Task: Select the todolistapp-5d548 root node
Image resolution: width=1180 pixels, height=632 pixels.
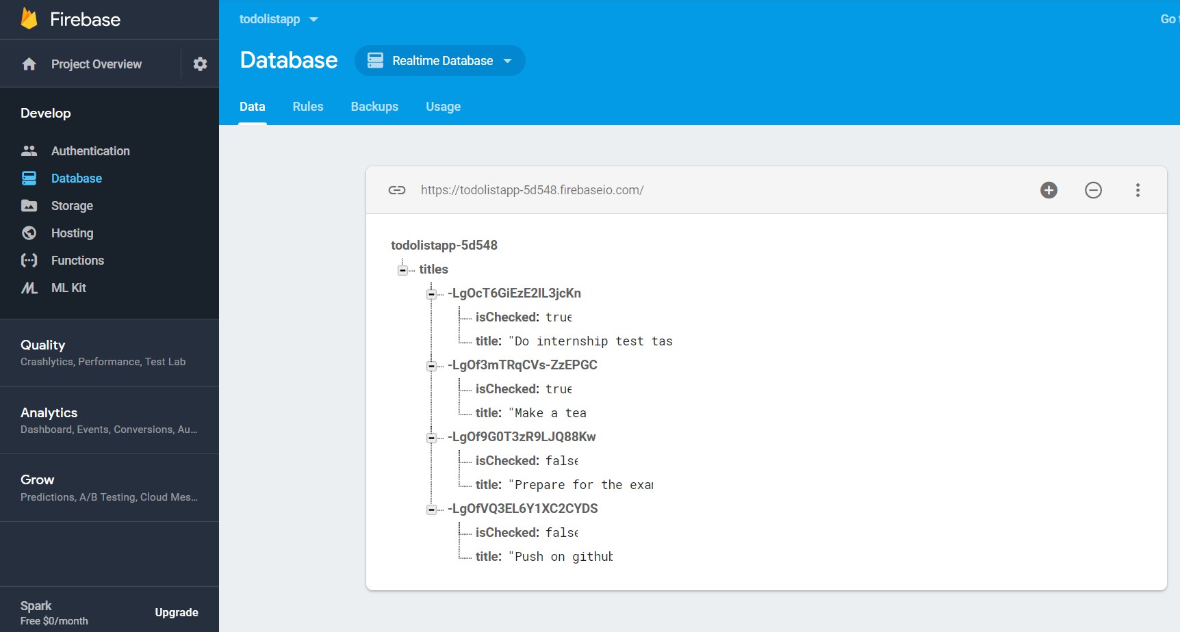Action: coord(444,245)
